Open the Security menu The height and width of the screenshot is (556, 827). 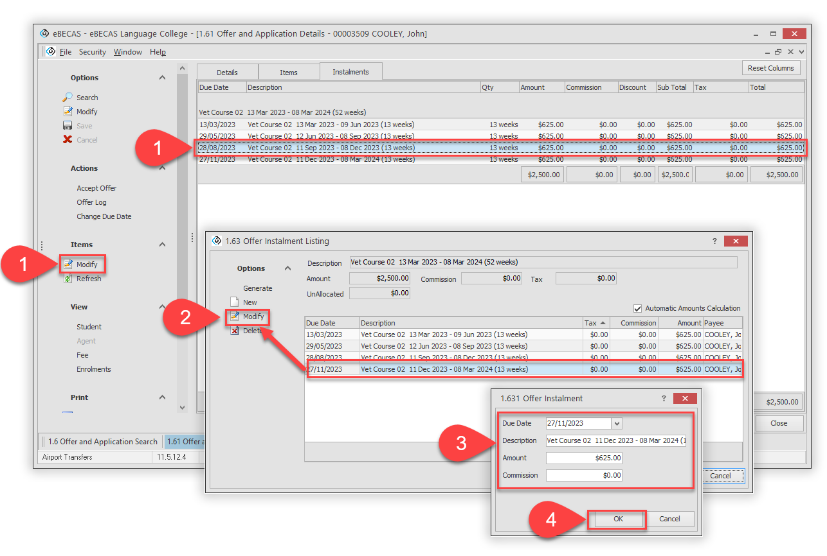tap(93, 52)
